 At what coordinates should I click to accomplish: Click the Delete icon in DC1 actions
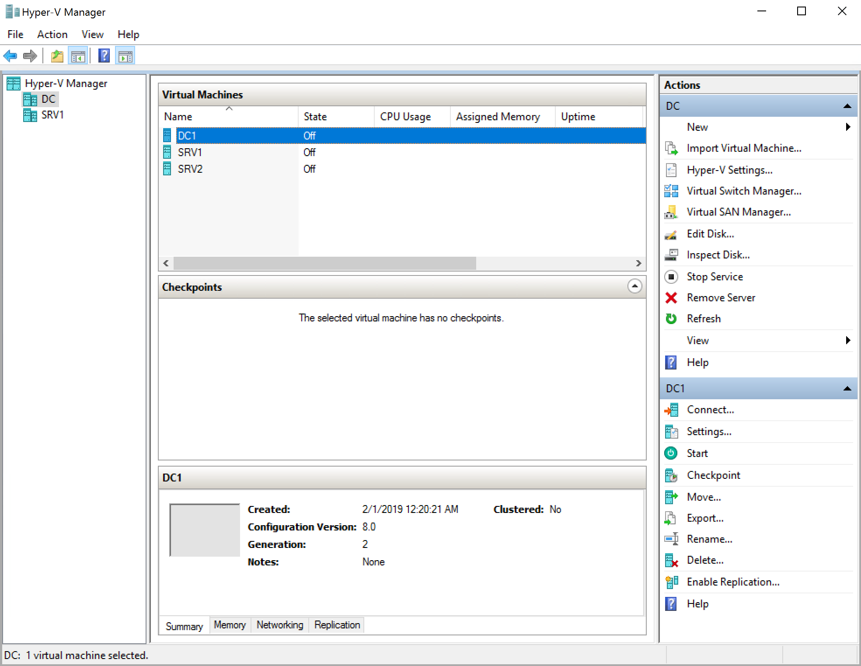coord(671,560)
